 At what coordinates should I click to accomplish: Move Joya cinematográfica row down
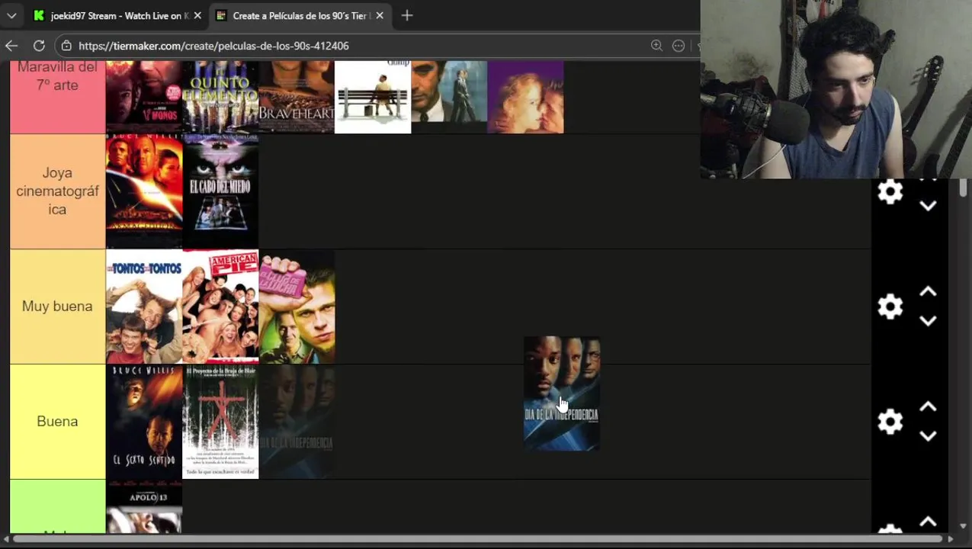pos(928,206)
